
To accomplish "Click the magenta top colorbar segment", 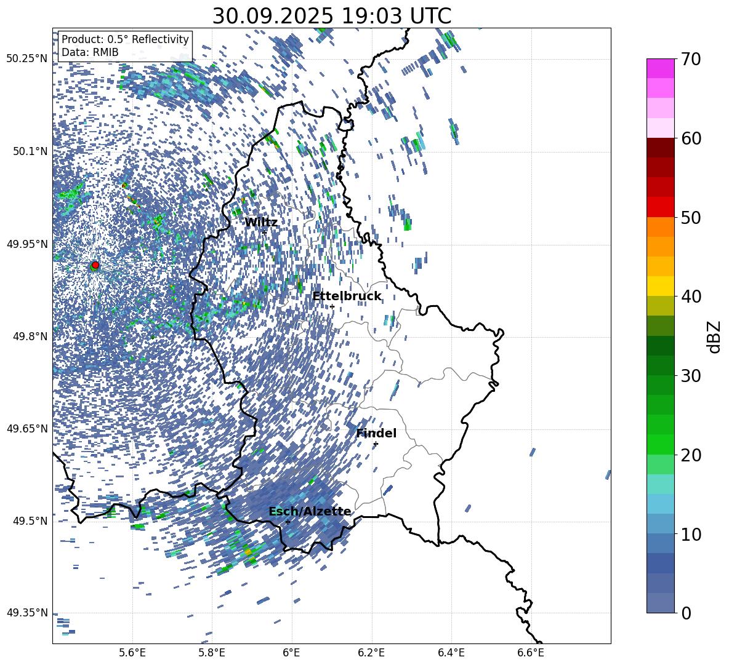I will pos(660,68).
